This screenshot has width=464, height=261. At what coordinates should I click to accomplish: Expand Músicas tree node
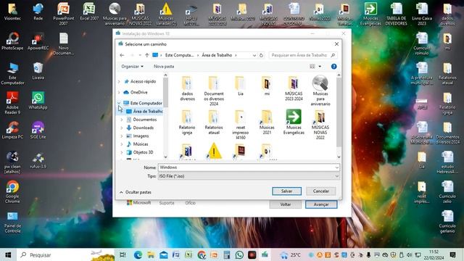click(x=122, y=144)
